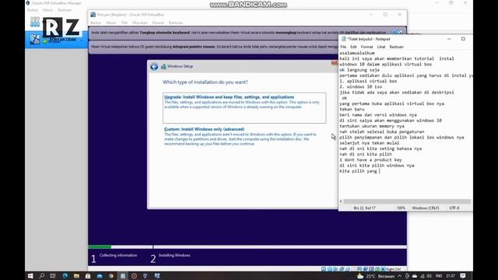The height and width of the screenshot is (280, 498).
Task: Click the line '2. windows 10 iso' in Notepad
Action: pos(360,86)
